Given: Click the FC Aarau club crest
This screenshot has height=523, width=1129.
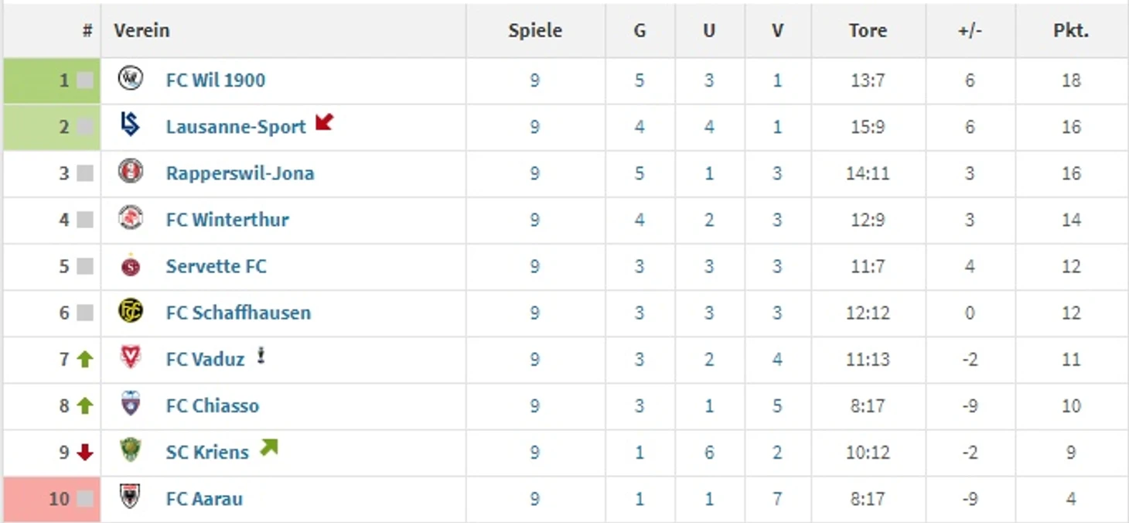Looking at the screenshot, I should pyautogui.click(x=130, y=497).
